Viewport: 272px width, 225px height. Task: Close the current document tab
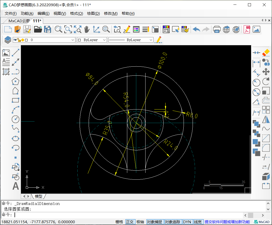click(x=269, y=20)
